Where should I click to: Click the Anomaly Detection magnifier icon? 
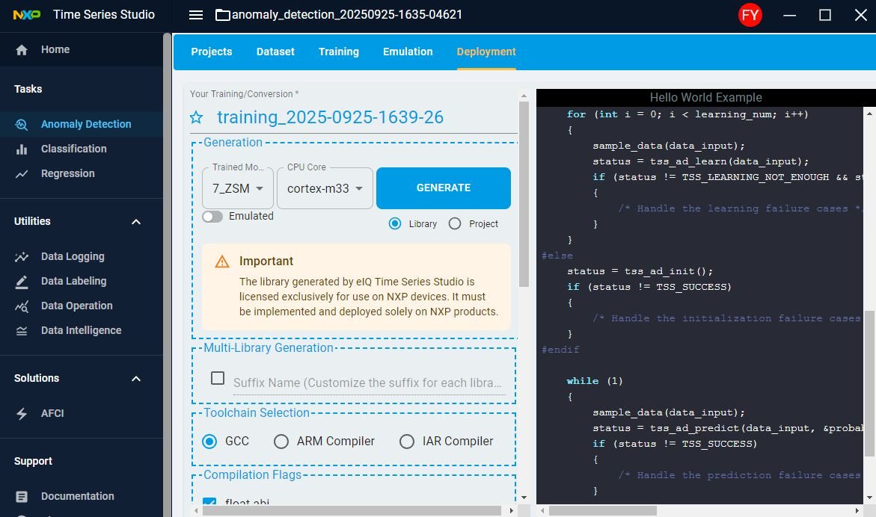[22, 124]
